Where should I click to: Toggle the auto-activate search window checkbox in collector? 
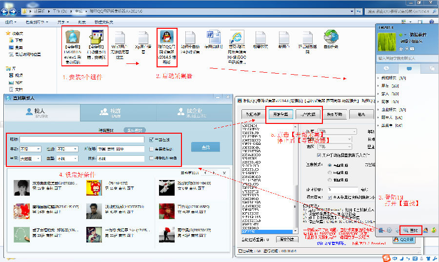(x=319, y=155)
